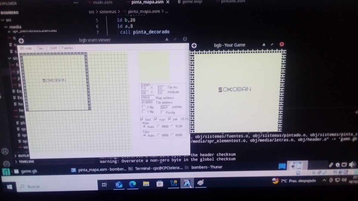The image size is (358, 201).
Task: Click src in the breadcrumb path
Action: [x=91, y=12]
